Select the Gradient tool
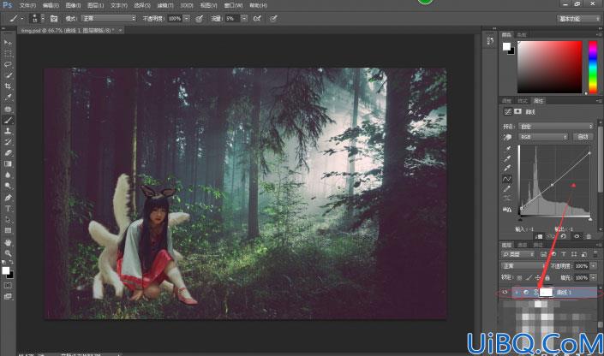 (8, 164)
